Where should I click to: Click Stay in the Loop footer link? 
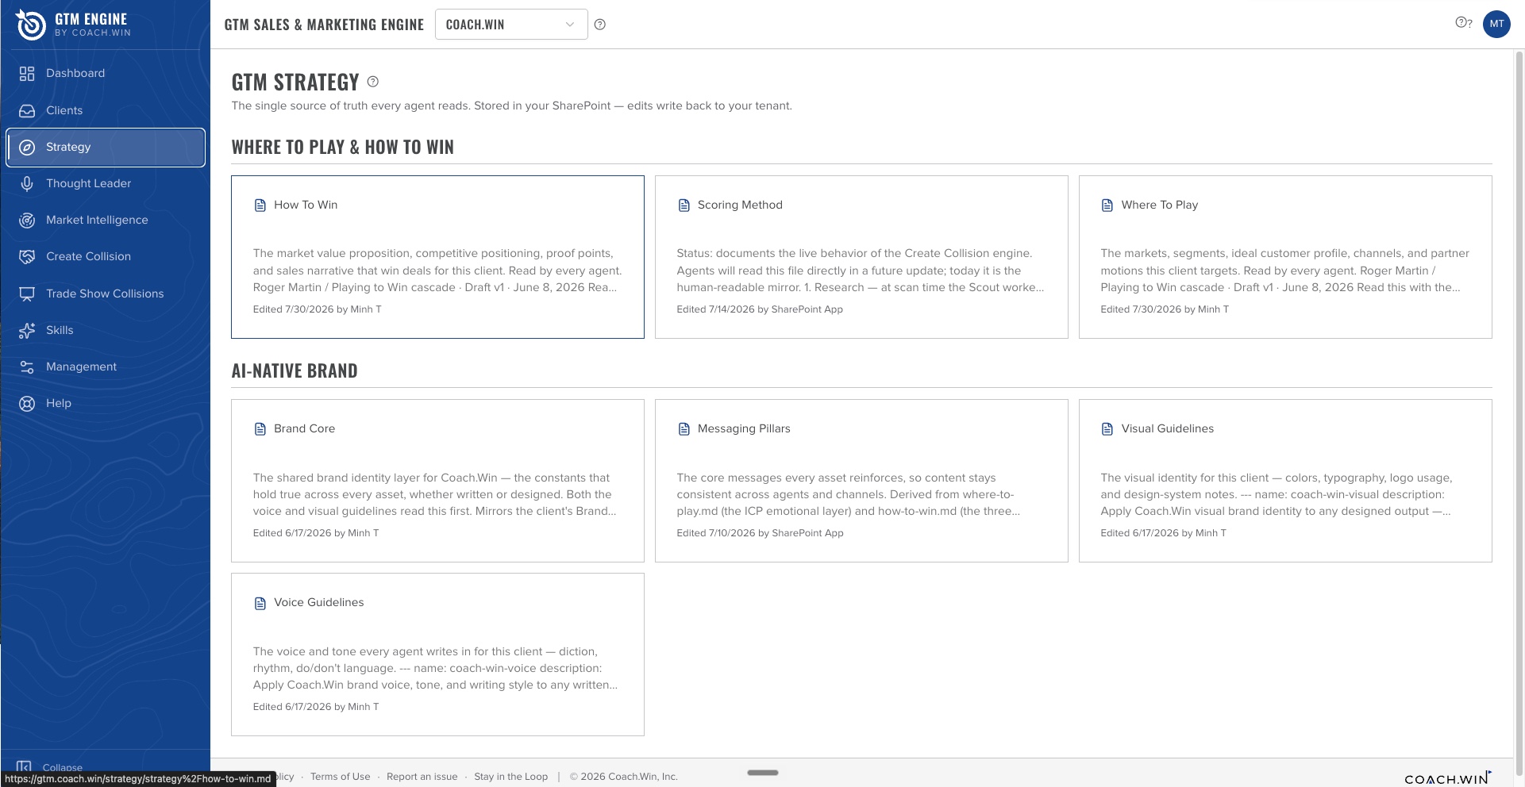tap(511, 777)
